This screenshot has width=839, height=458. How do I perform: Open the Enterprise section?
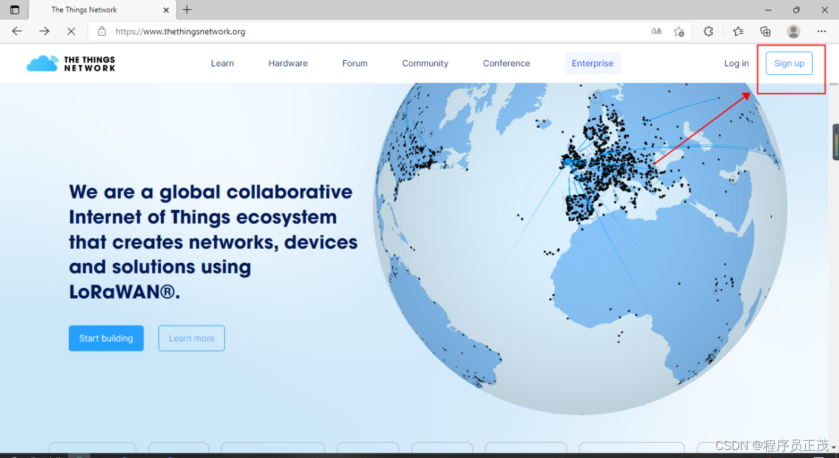(592, 64)
